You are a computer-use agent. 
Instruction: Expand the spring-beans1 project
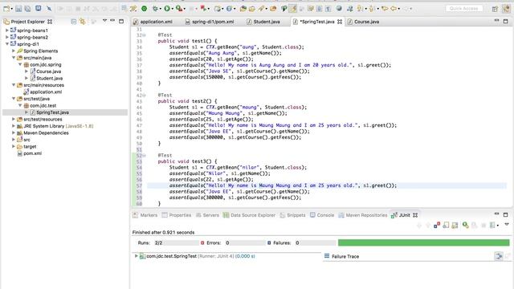point(7,31)
